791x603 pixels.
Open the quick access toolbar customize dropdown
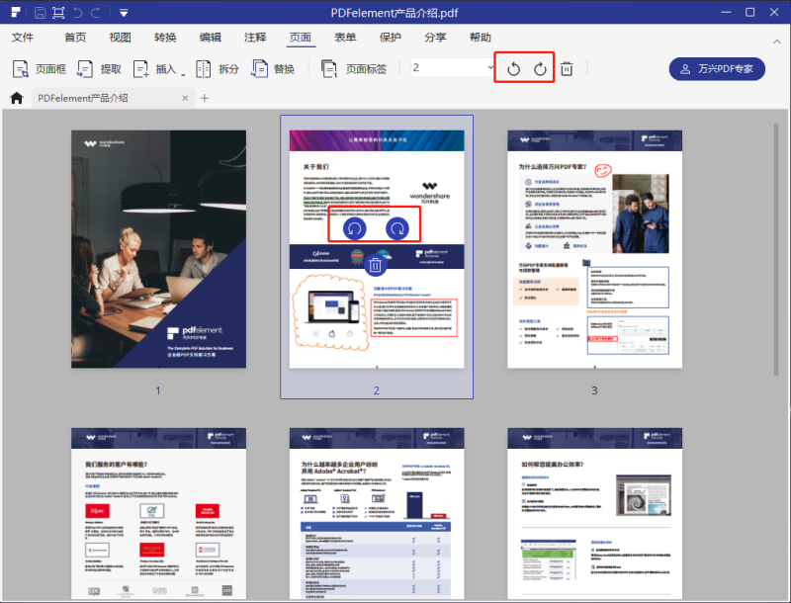tap(123, 13)
